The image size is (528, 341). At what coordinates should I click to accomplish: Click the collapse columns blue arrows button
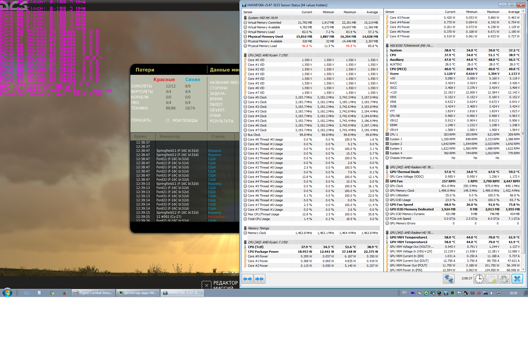point(259,279)
